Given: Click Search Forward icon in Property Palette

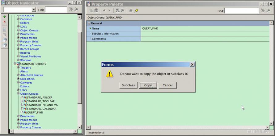Looking at the screenshot, I should 263,11.
